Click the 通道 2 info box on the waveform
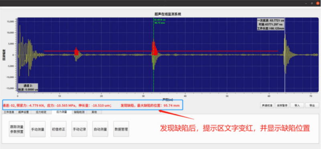This screenshot has height=149, width=321. pyautogui.click(x=28, y=87)
